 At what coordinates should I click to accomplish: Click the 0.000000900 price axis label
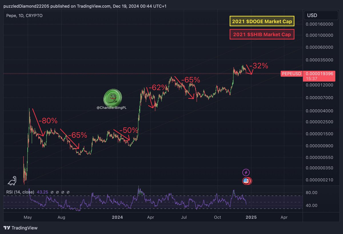(x=320, y=146)
